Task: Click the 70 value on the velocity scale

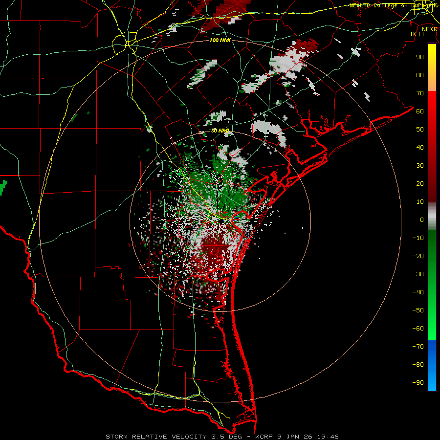Action: (420, 93)
